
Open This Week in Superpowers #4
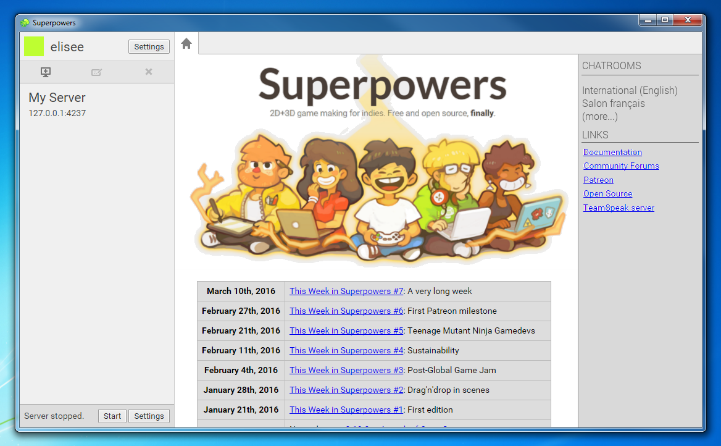tap(346, 351)
